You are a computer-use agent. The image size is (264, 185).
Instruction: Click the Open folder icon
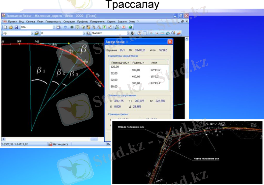11,27
